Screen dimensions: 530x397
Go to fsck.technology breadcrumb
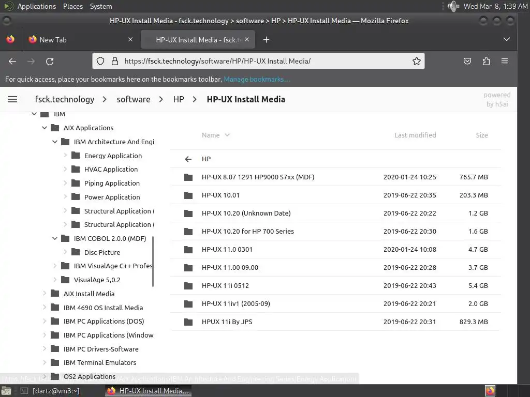[x=65, y=99]
